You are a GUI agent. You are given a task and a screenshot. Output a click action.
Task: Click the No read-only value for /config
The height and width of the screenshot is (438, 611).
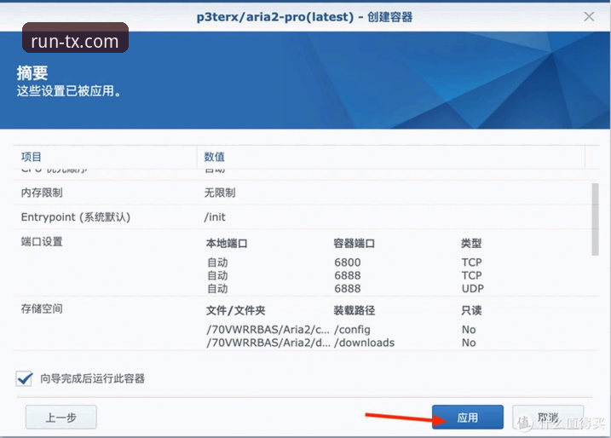[x=469, y=330]
